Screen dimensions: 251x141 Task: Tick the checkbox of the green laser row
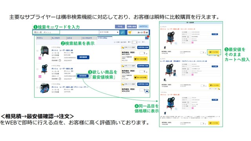[x=37, y=87]
